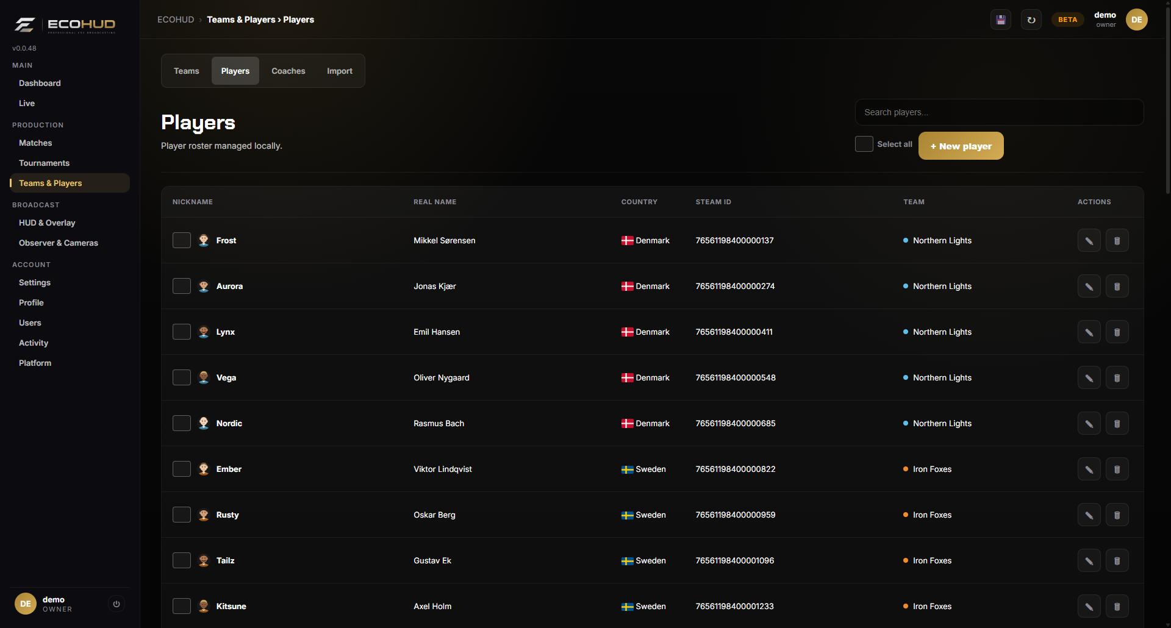Edit the Frost player with the pencil icon
This screenshot has height=628, width=1171.
pyautogui.click(x=1089, y=240)
